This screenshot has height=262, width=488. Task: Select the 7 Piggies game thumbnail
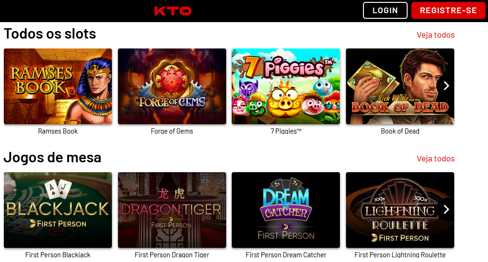coord(286,86)
